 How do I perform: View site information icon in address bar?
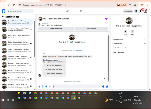click(x=20, y=5)
